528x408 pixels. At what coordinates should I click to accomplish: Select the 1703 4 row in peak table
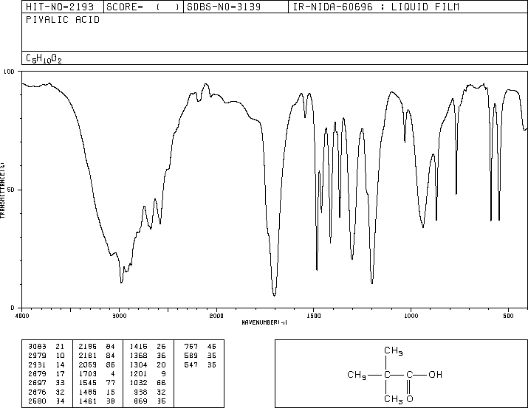(x=97, y=373)
